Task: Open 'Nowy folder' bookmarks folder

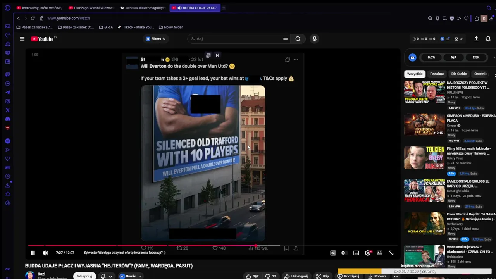Action: click(x=170, y=27)
